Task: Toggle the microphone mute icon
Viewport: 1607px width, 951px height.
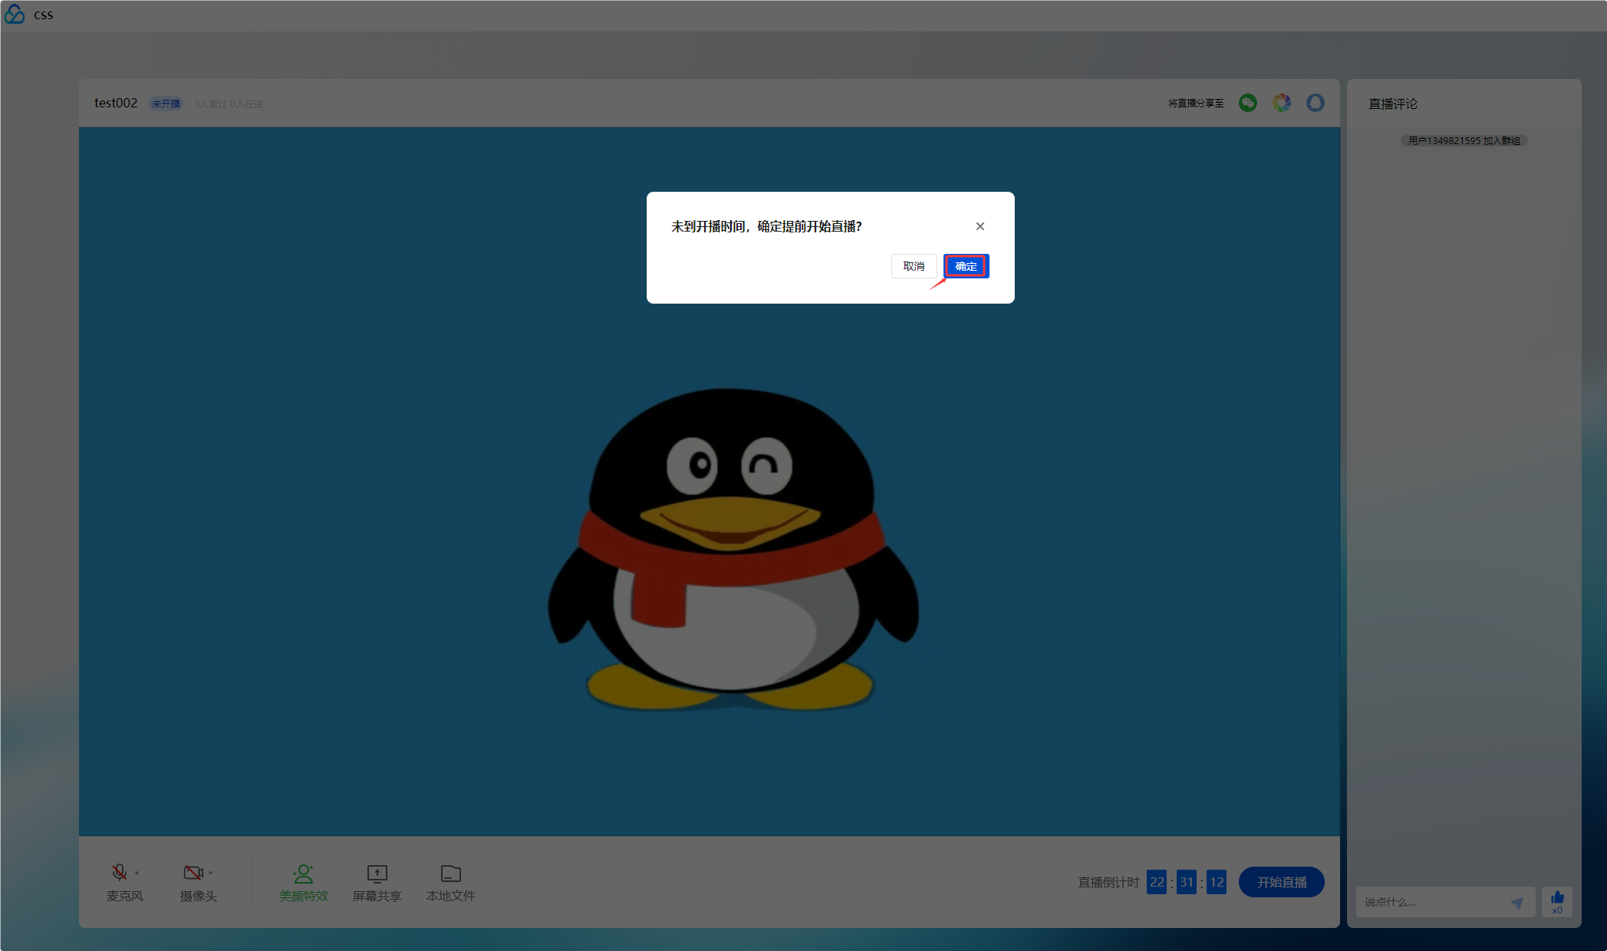Action: (119, 873)
